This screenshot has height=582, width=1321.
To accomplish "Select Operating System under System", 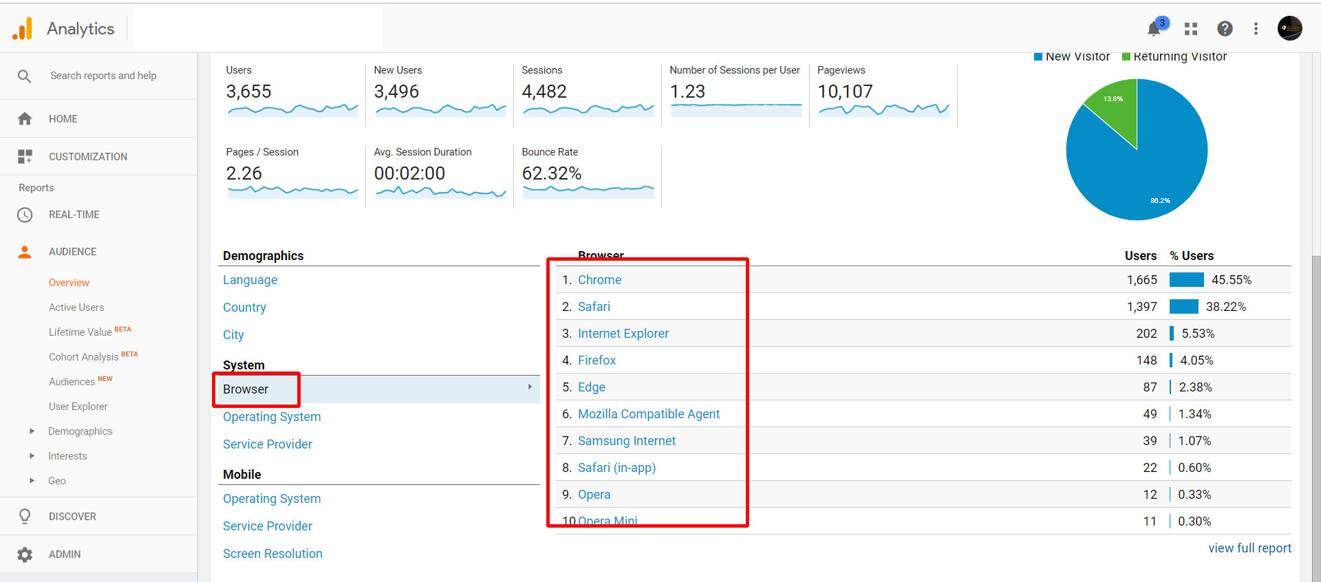I will tap(272, 417).
